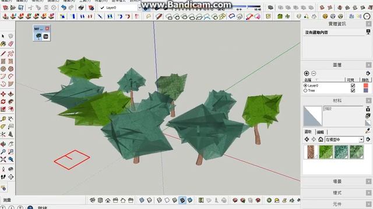Select the Offset tool
This screenshot has width=373, height=209.
10,109
